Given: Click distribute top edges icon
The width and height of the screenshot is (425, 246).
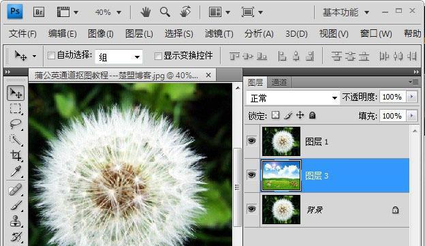Looking at the screenshot, I should 336,56.
